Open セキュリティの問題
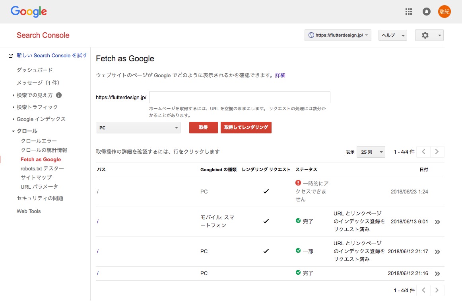Viewport: 462px width, 301px height. 40,198
